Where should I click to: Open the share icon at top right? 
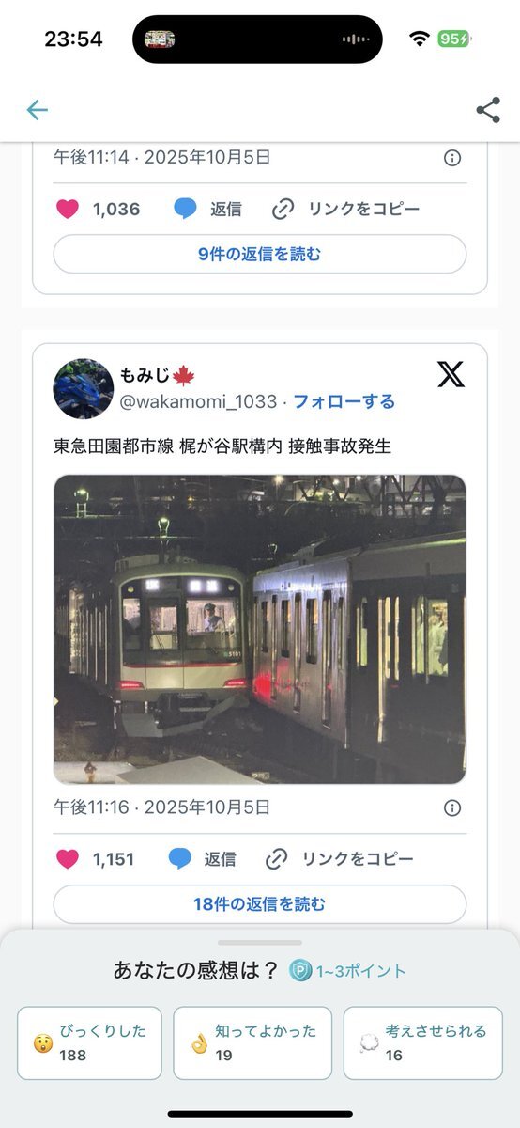tap(488, 110)
